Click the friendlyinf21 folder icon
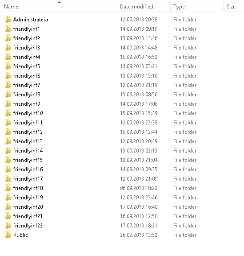The width and height of the screenshot is (244, 256). tap(8, 216)
